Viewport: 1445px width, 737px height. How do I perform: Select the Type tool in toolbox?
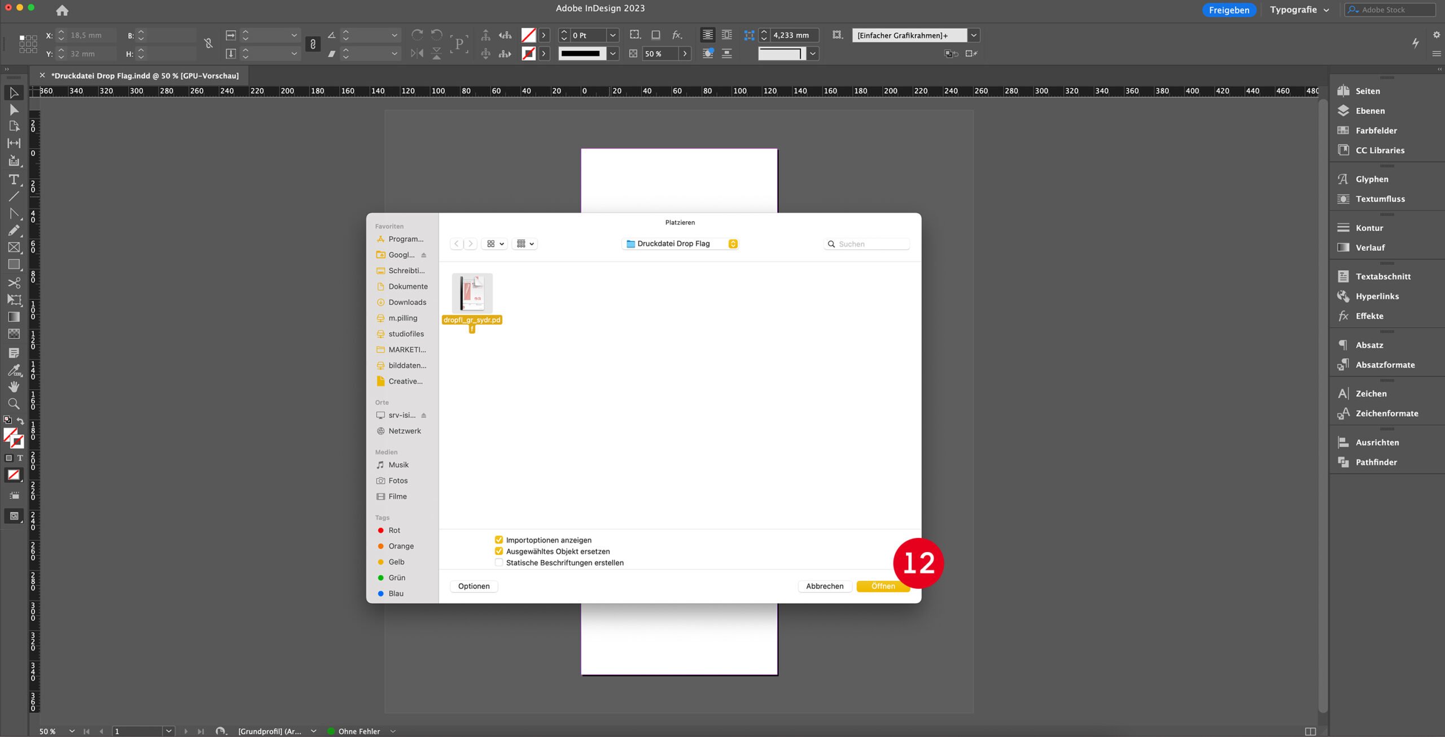point(14,179)
